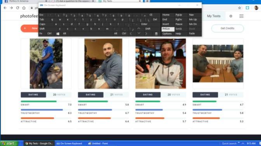Viewport: 261px width, 146px height.
Task: Click orange Attractive bar scoring 5.7
Action: 150,118
